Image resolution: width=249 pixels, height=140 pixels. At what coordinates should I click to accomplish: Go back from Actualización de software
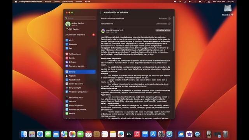tap(100, 12)
